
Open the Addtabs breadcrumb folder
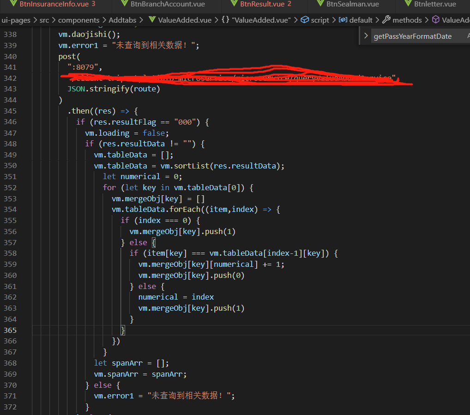(122, 20)
